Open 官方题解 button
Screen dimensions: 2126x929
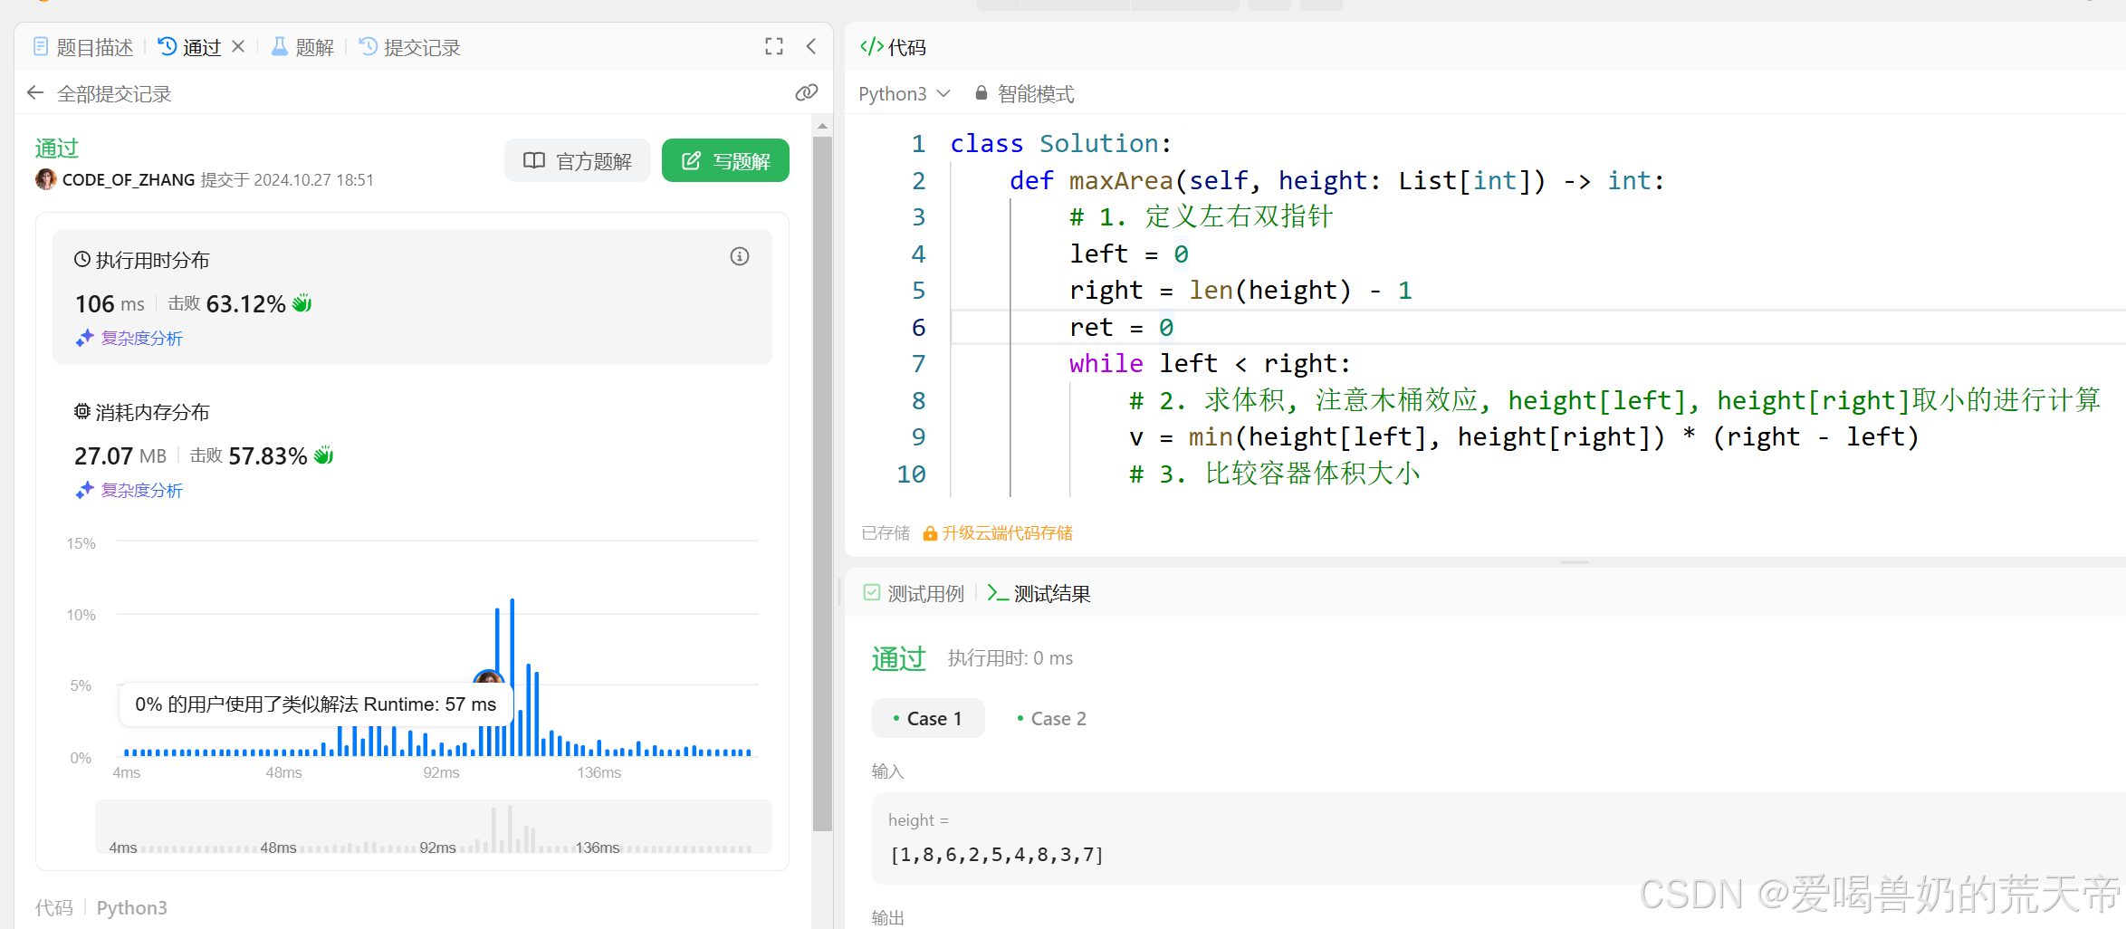coord(578,160)
